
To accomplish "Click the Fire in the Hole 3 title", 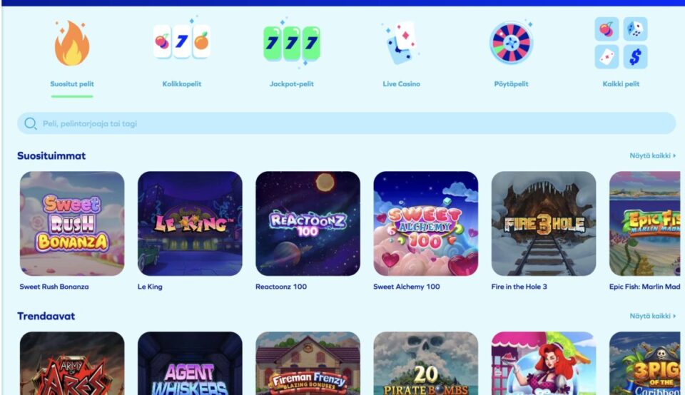I will tap(519, 287).
